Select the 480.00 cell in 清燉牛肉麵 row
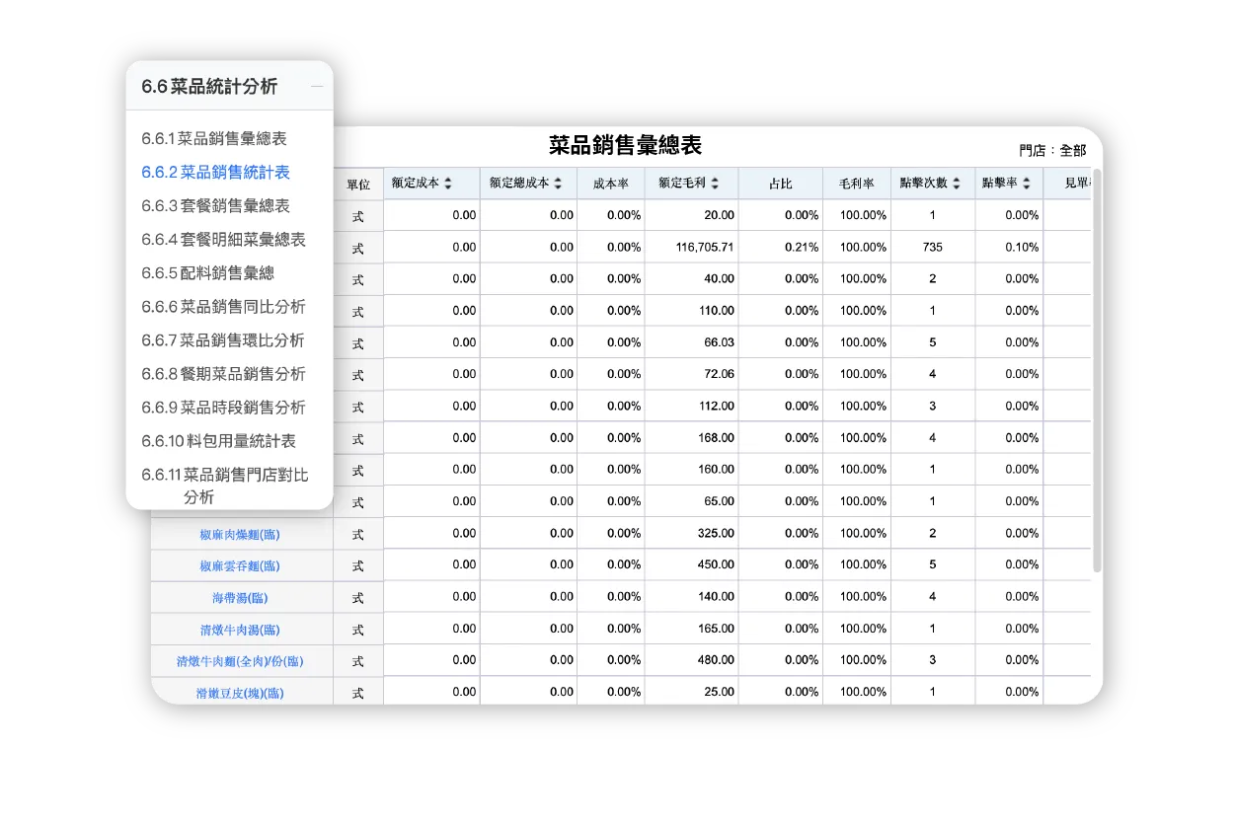The image size is (1234, 823). 691,660
